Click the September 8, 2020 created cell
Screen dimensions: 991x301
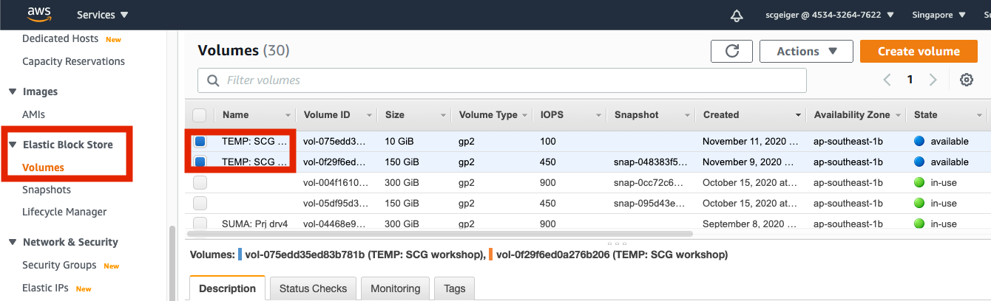(x=751, y=224)
